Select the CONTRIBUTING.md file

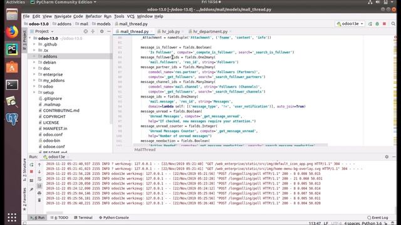click(x=61, y=111)
